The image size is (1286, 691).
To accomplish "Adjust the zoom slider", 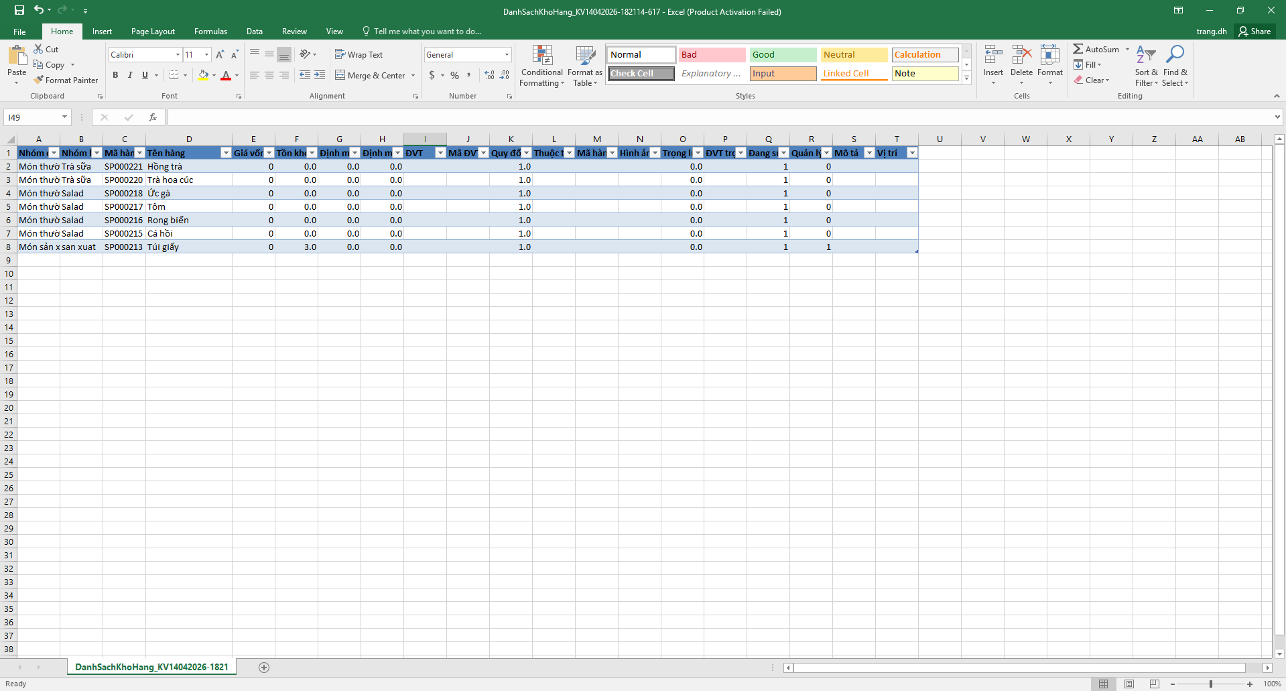I will point(1211,684).
